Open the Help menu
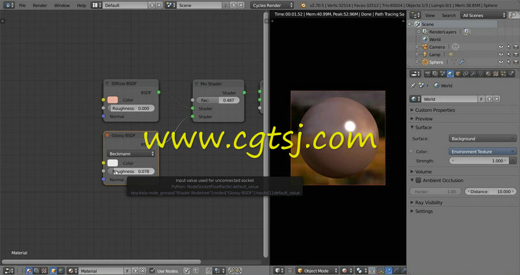The width and height of the screenshot is (520, 275). [81, 5]
